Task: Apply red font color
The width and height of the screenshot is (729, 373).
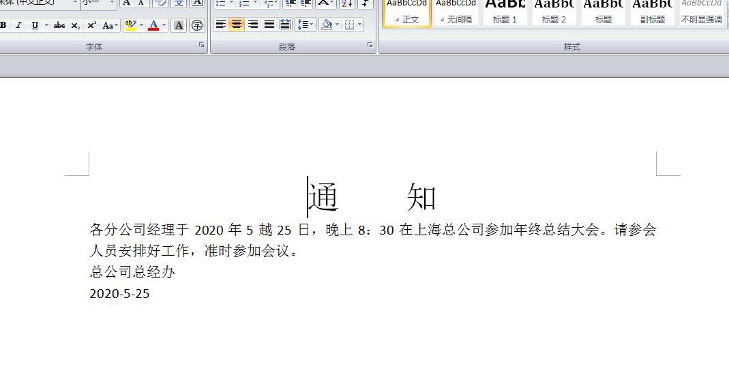Action: coord(153,25)
